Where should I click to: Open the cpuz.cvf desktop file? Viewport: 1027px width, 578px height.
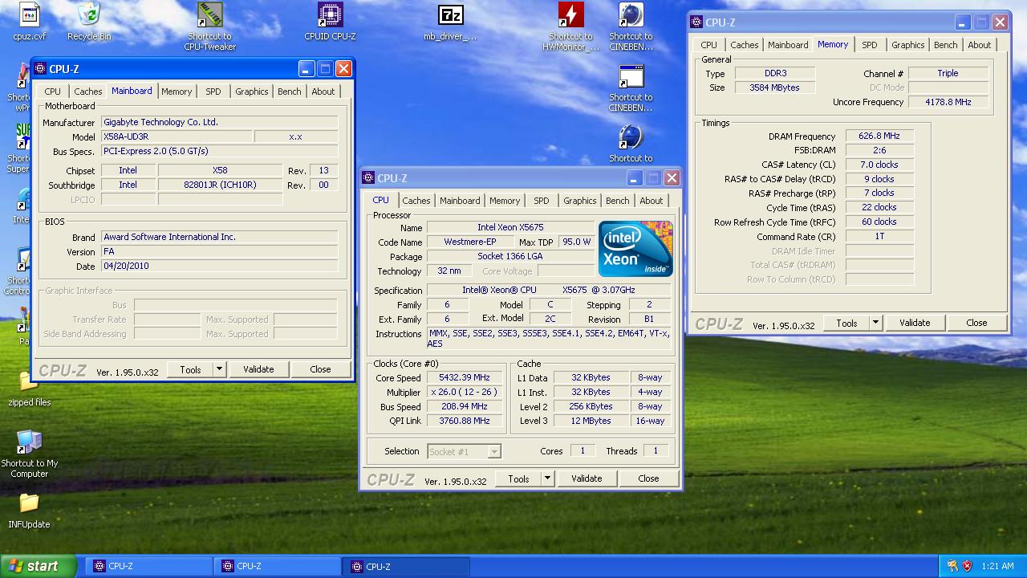click(30, 15)
